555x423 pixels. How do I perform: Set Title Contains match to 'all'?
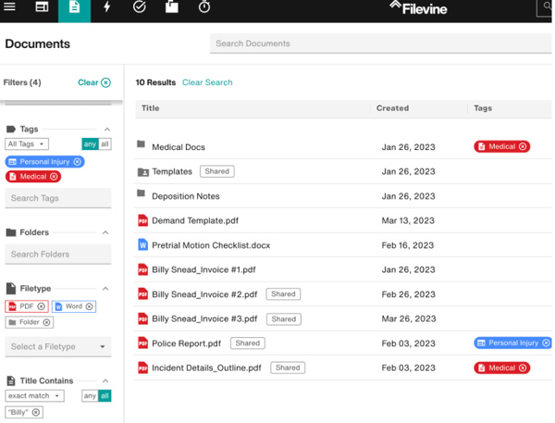pyautogui.click(x=105, y=396)
